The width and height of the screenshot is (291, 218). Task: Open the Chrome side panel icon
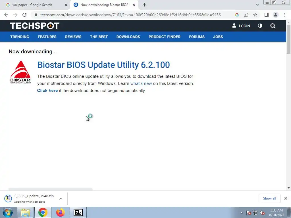click(267, 15)
